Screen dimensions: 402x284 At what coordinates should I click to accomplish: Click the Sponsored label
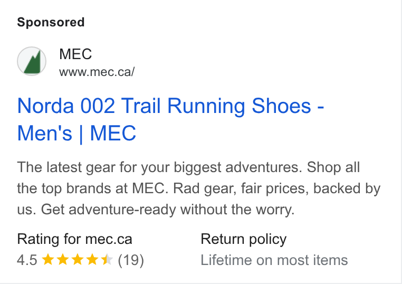[x=51, y=22]
